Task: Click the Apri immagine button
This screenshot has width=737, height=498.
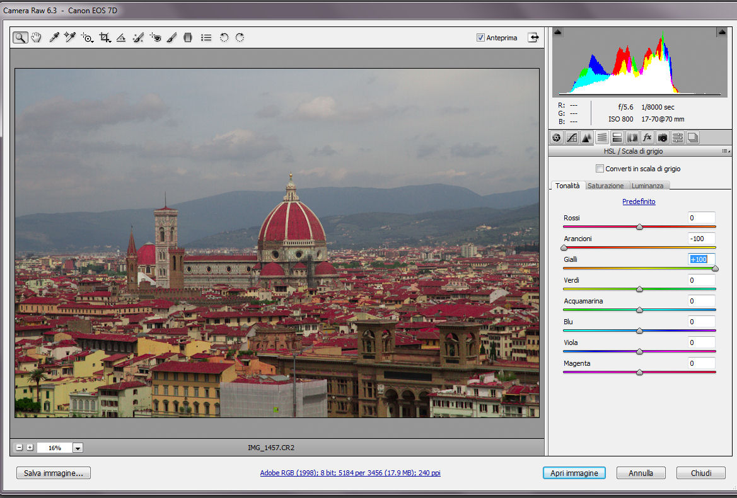Action: click(574, 473)
